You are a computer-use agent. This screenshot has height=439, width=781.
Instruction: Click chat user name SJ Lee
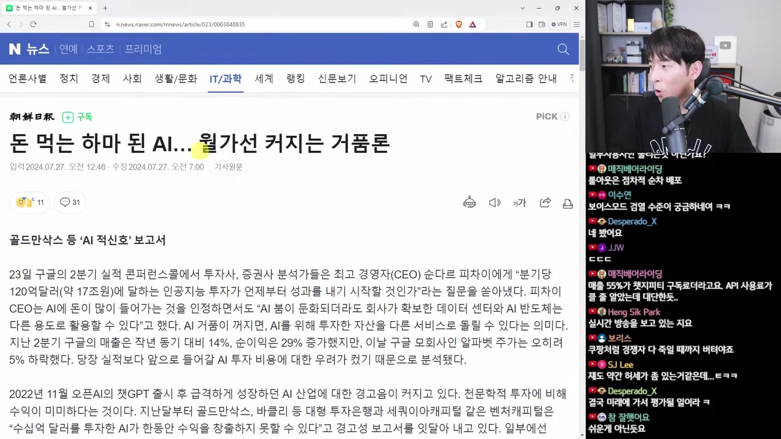[621, 365]
